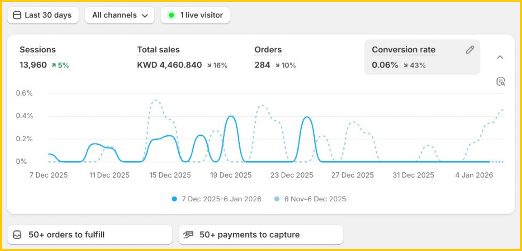
Task: Click the chart peak near 19 Dec 2025
Action: coord(231,116)
